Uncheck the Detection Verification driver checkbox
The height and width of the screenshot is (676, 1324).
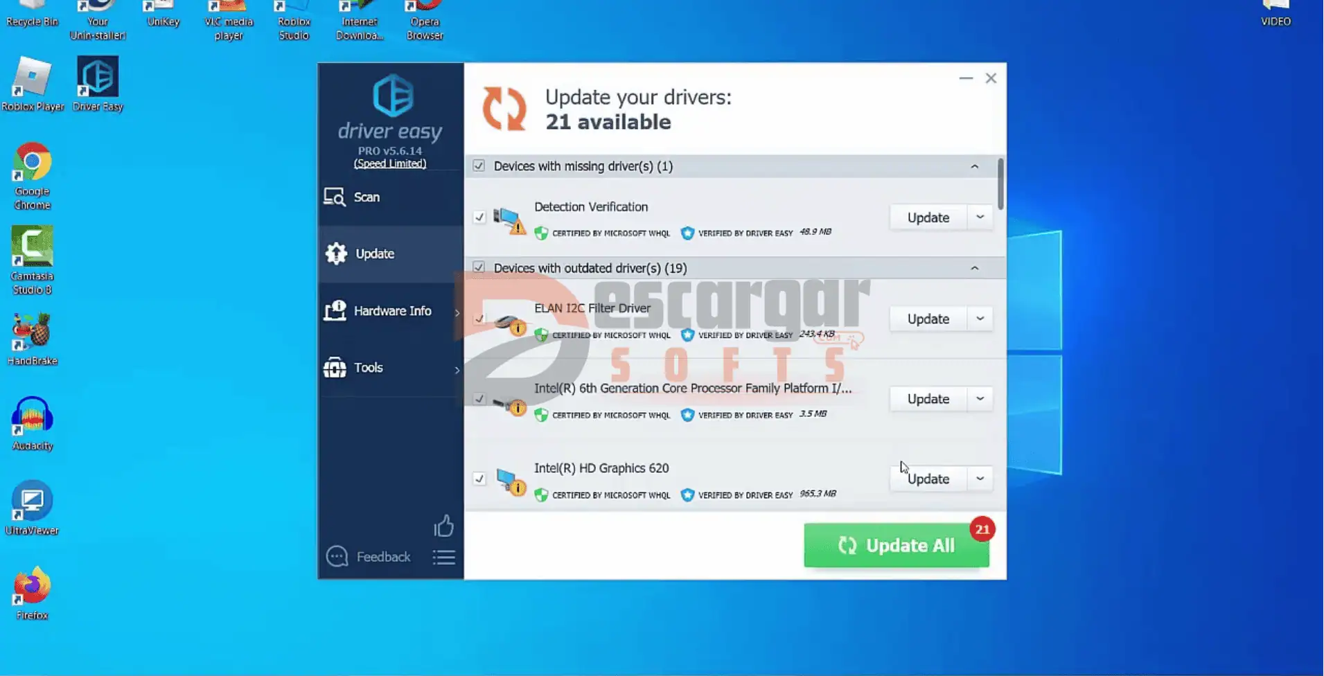479,217
